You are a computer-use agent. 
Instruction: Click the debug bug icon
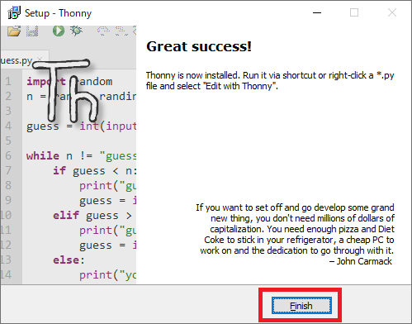click(76, 31)
